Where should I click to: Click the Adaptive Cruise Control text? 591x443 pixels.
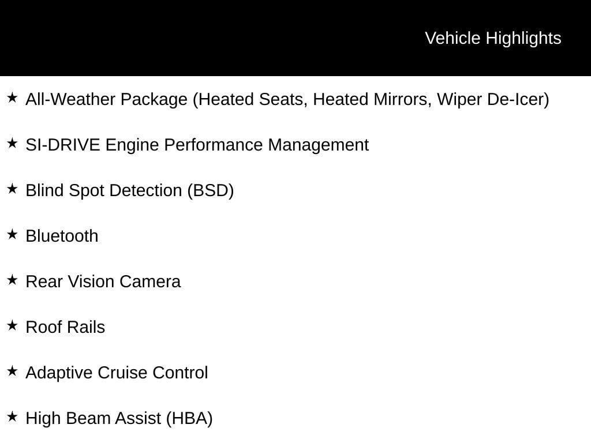coord(117,373)
